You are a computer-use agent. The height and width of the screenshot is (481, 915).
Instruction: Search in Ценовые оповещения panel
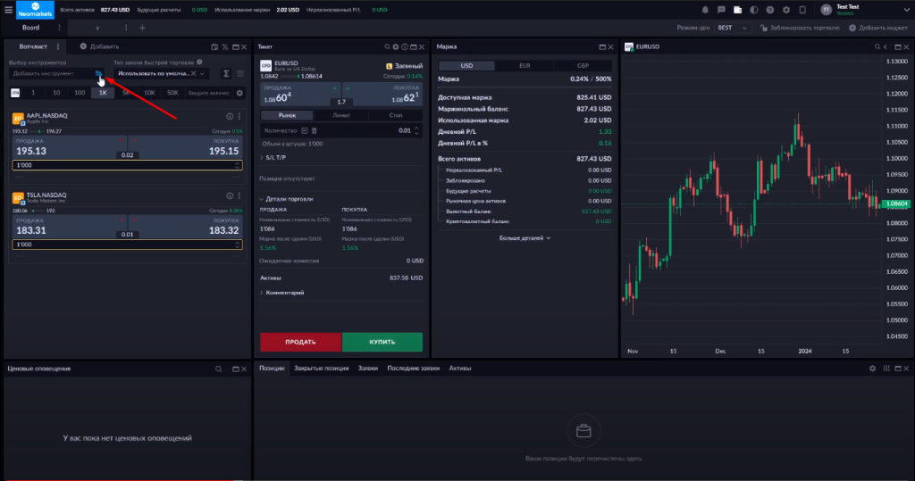click(x=218, y=369)
